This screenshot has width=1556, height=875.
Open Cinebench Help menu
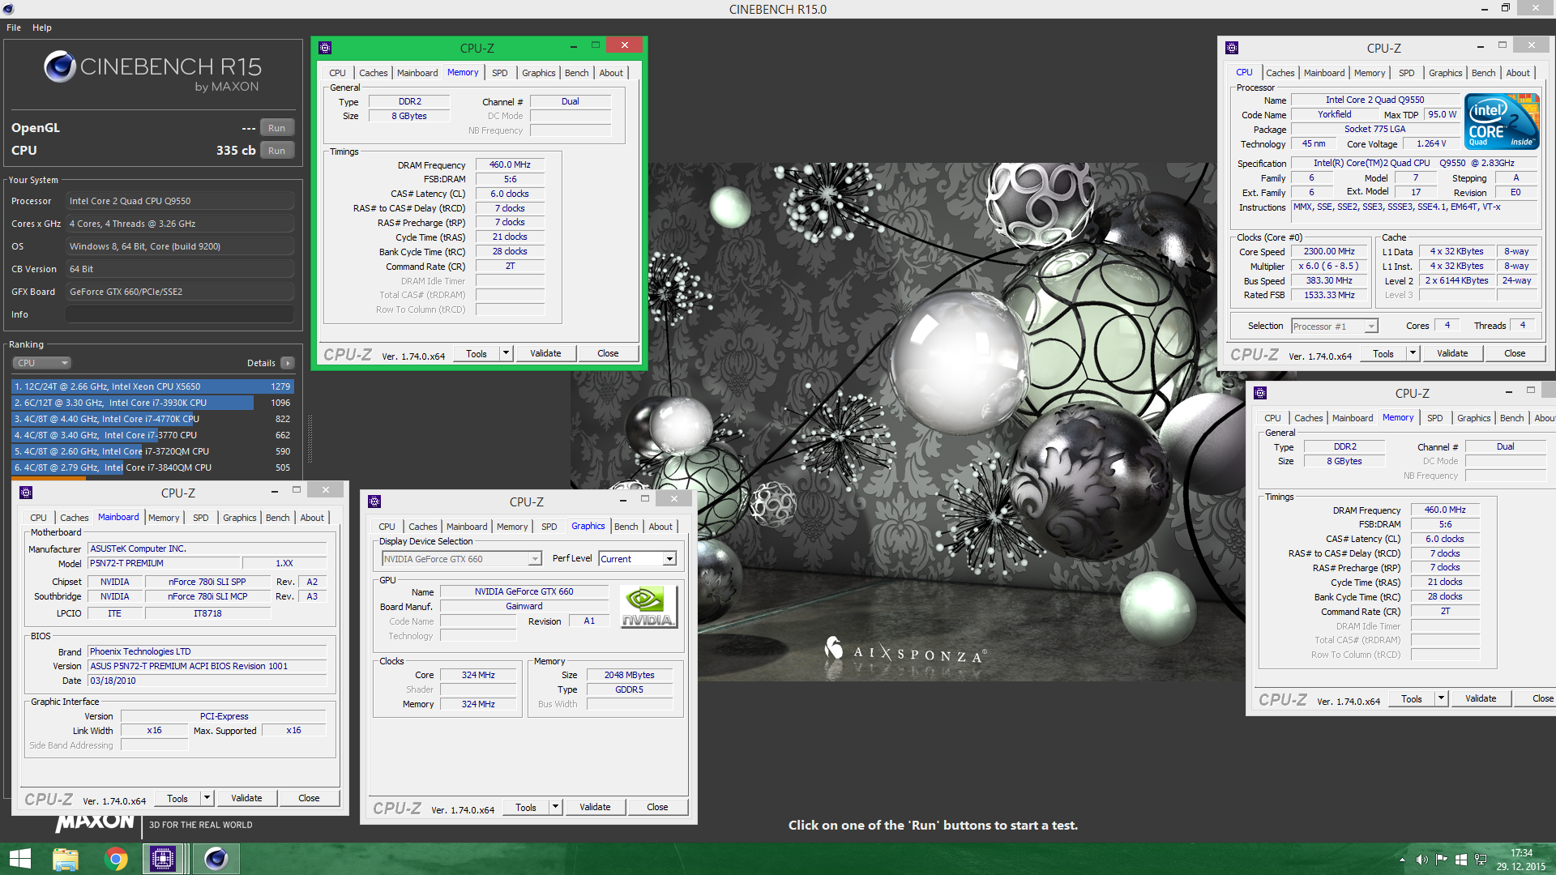tap(42, 28)
